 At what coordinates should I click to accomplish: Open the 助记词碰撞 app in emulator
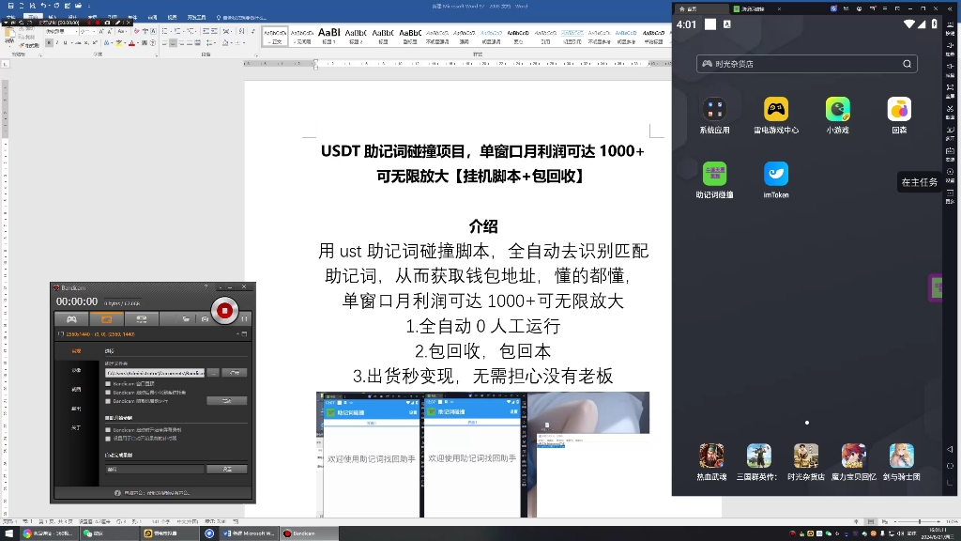(714, 174)
